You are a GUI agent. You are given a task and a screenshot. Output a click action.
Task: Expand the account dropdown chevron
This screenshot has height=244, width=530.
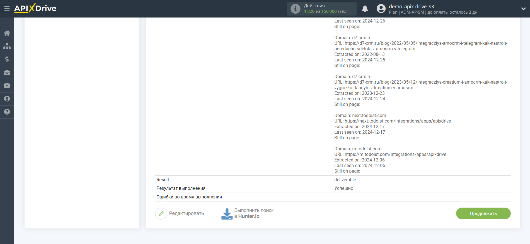click(523, 9)
